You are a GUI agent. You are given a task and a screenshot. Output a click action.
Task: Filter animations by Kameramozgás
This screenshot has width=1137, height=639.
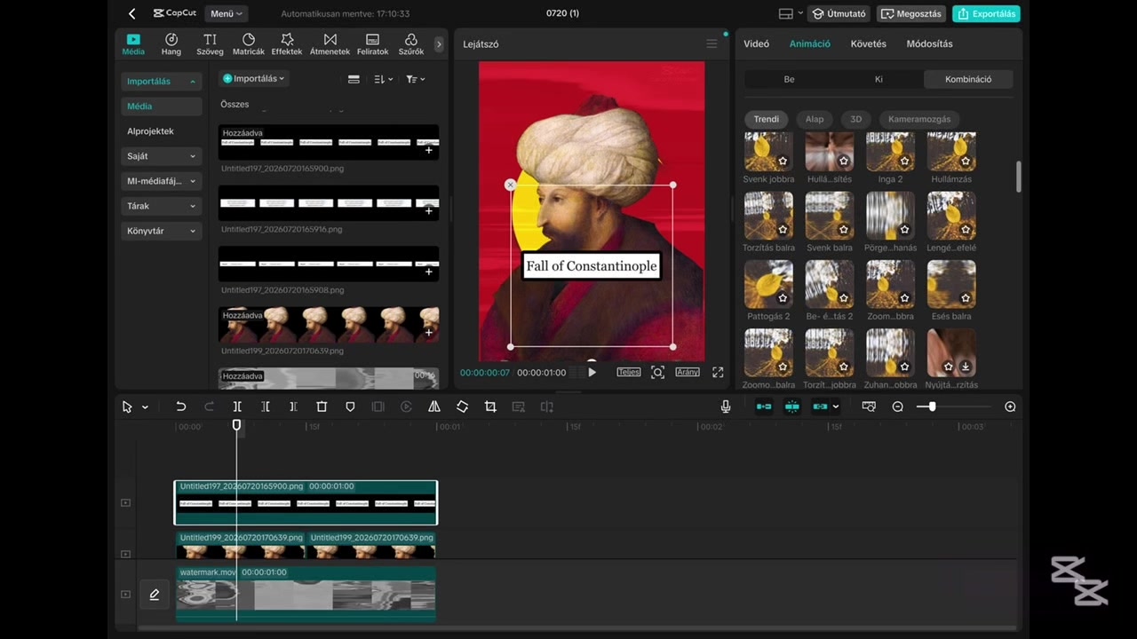(x=919, y=119)
